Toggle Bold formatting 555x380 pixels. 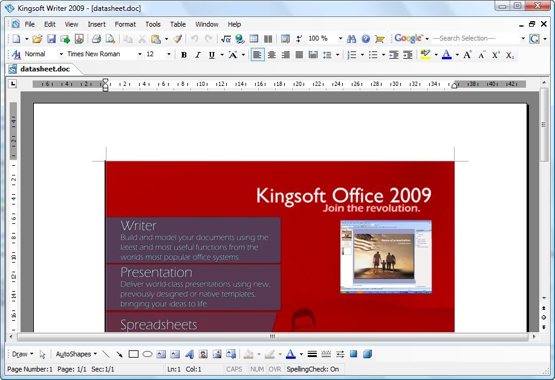point(184,55)
